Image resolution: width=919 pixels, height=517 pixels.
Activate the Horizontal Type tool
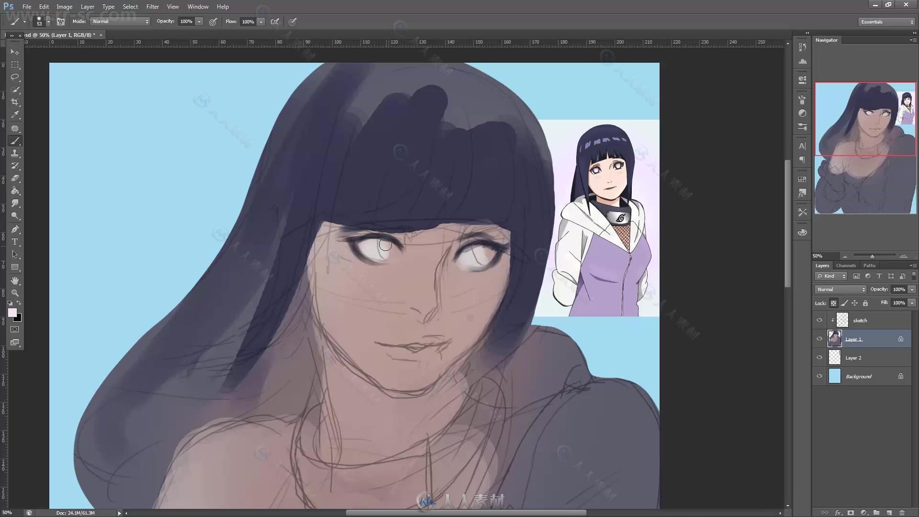(x=15, y=242)
